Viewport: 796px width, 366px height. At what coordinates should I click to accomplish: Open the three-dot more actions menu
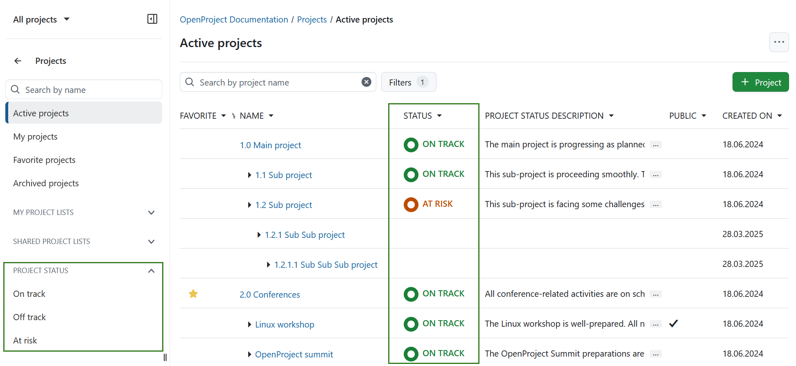778,42
